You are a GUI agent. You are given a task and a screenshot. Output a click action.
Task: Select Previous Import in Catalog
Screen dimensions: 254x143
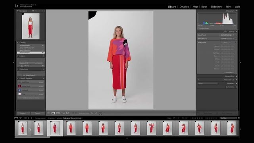tap(31, 53)
